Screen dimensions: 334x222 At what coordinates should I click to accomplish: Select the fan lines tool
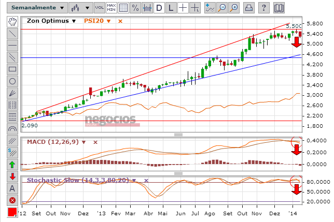(x=12, y=93)
